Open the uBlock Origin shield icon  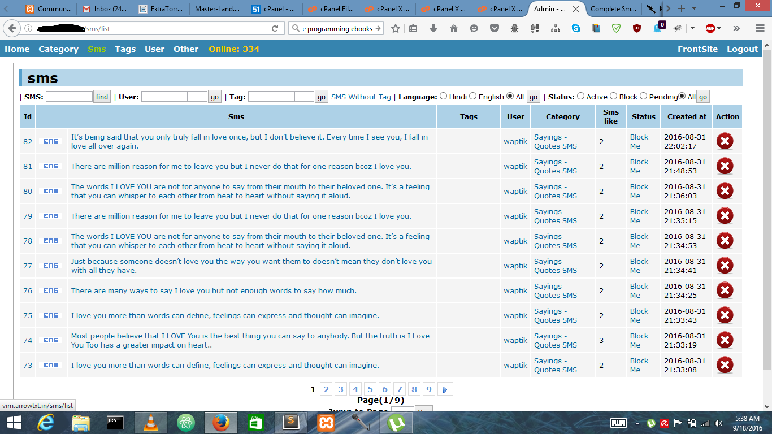click(x=637, y=28)
